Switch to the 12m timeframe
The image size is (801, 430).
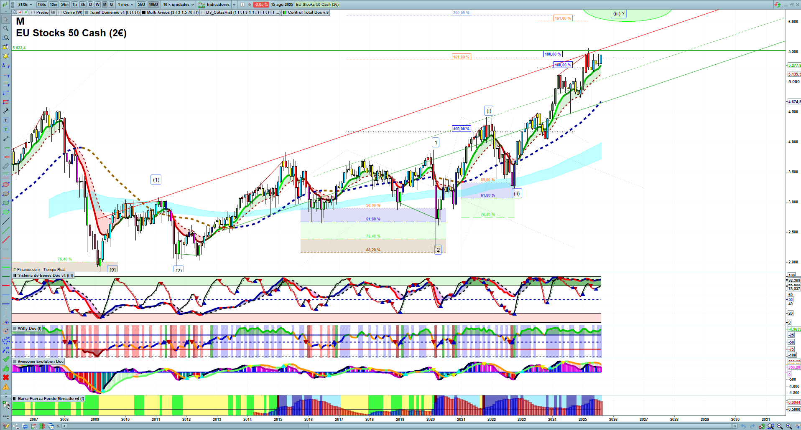(54, 5)
